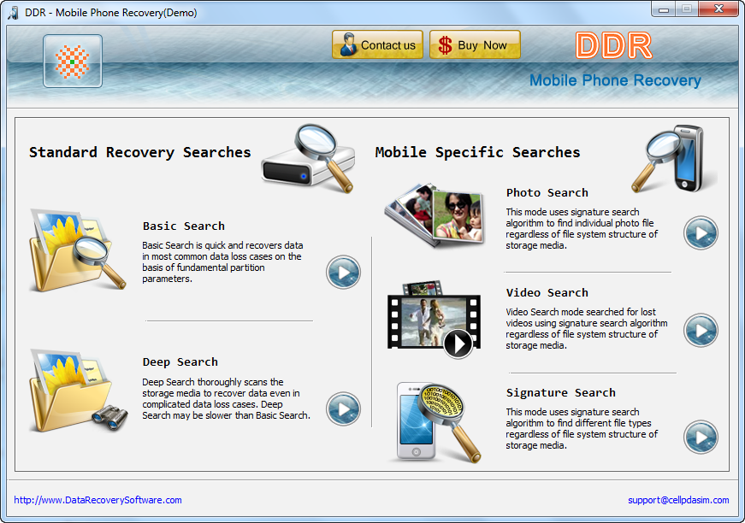Click the play icon on the filmstrip image

click(x=458, y=345)
